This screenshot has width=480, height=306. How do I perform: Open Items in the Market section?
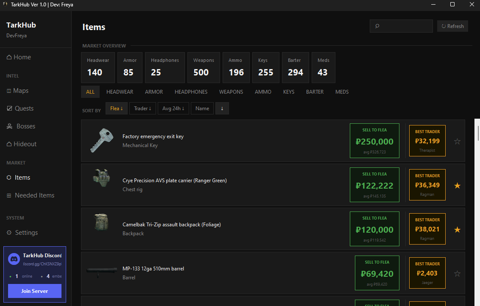pyautogui.click(x=18, y=178)
